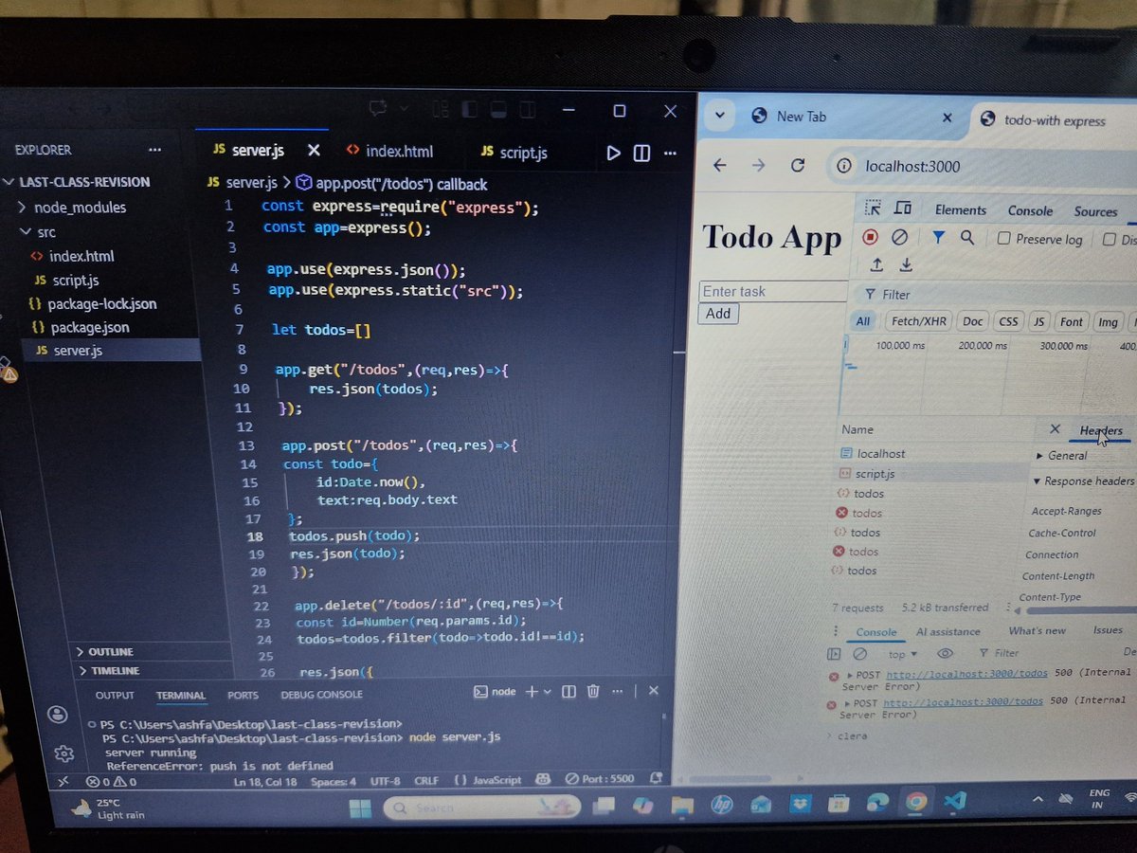
Task: Click Port: 5500 in the status bar
Action: 600,779
